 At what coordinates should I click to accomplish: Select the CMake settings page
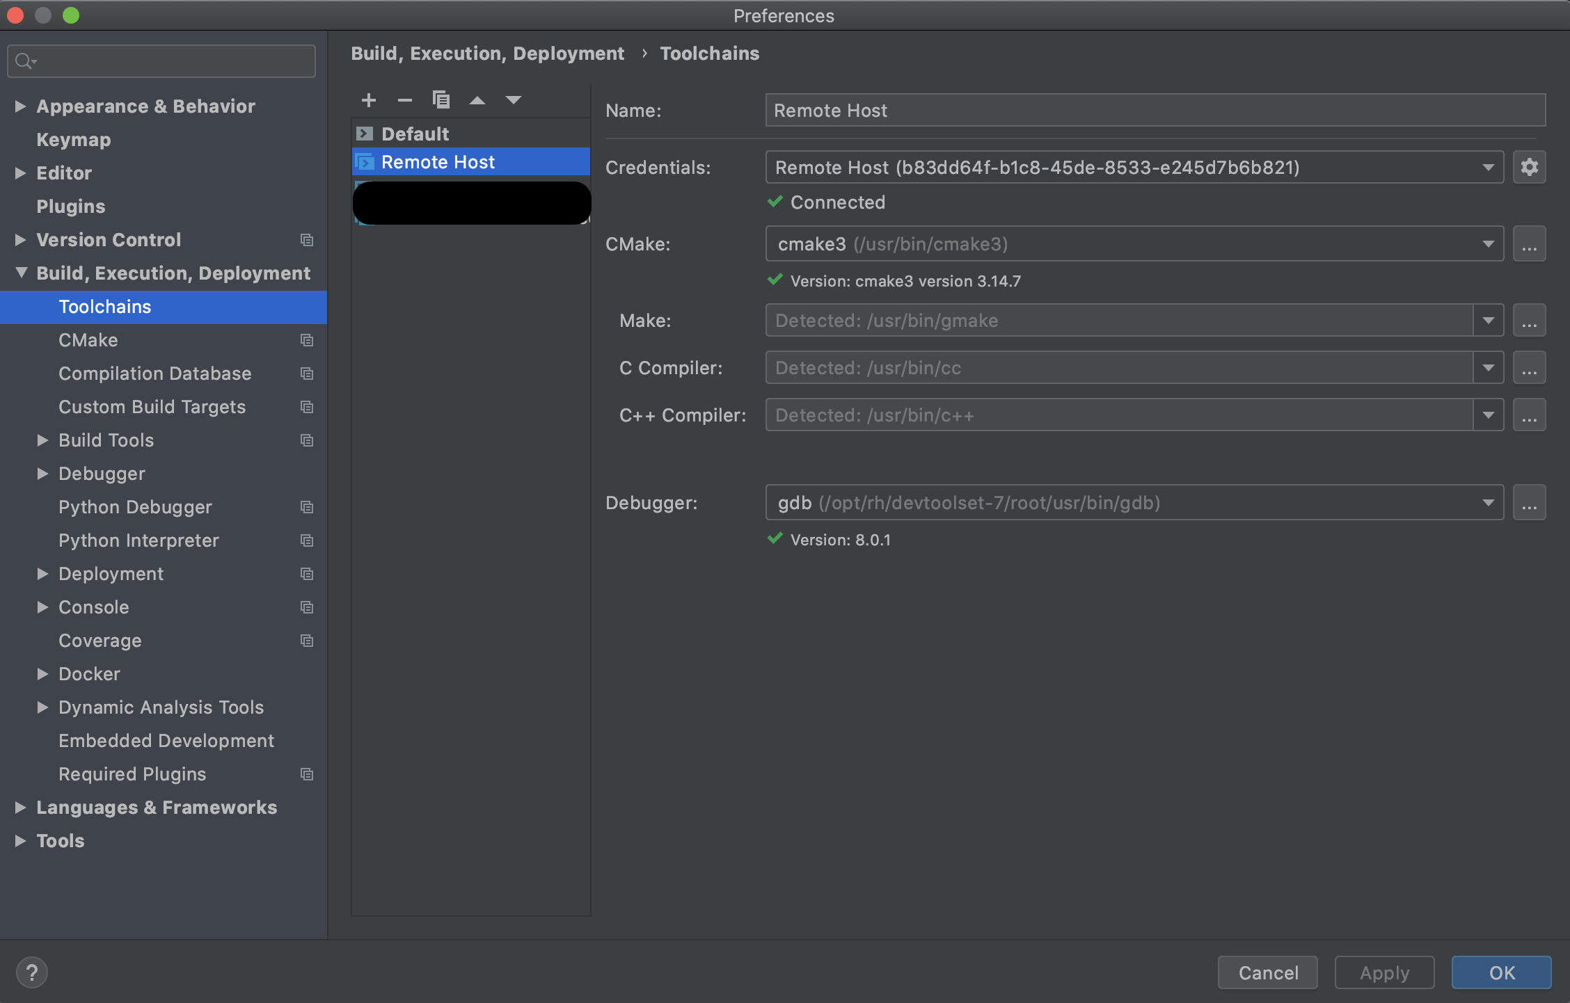coord(88,340)
